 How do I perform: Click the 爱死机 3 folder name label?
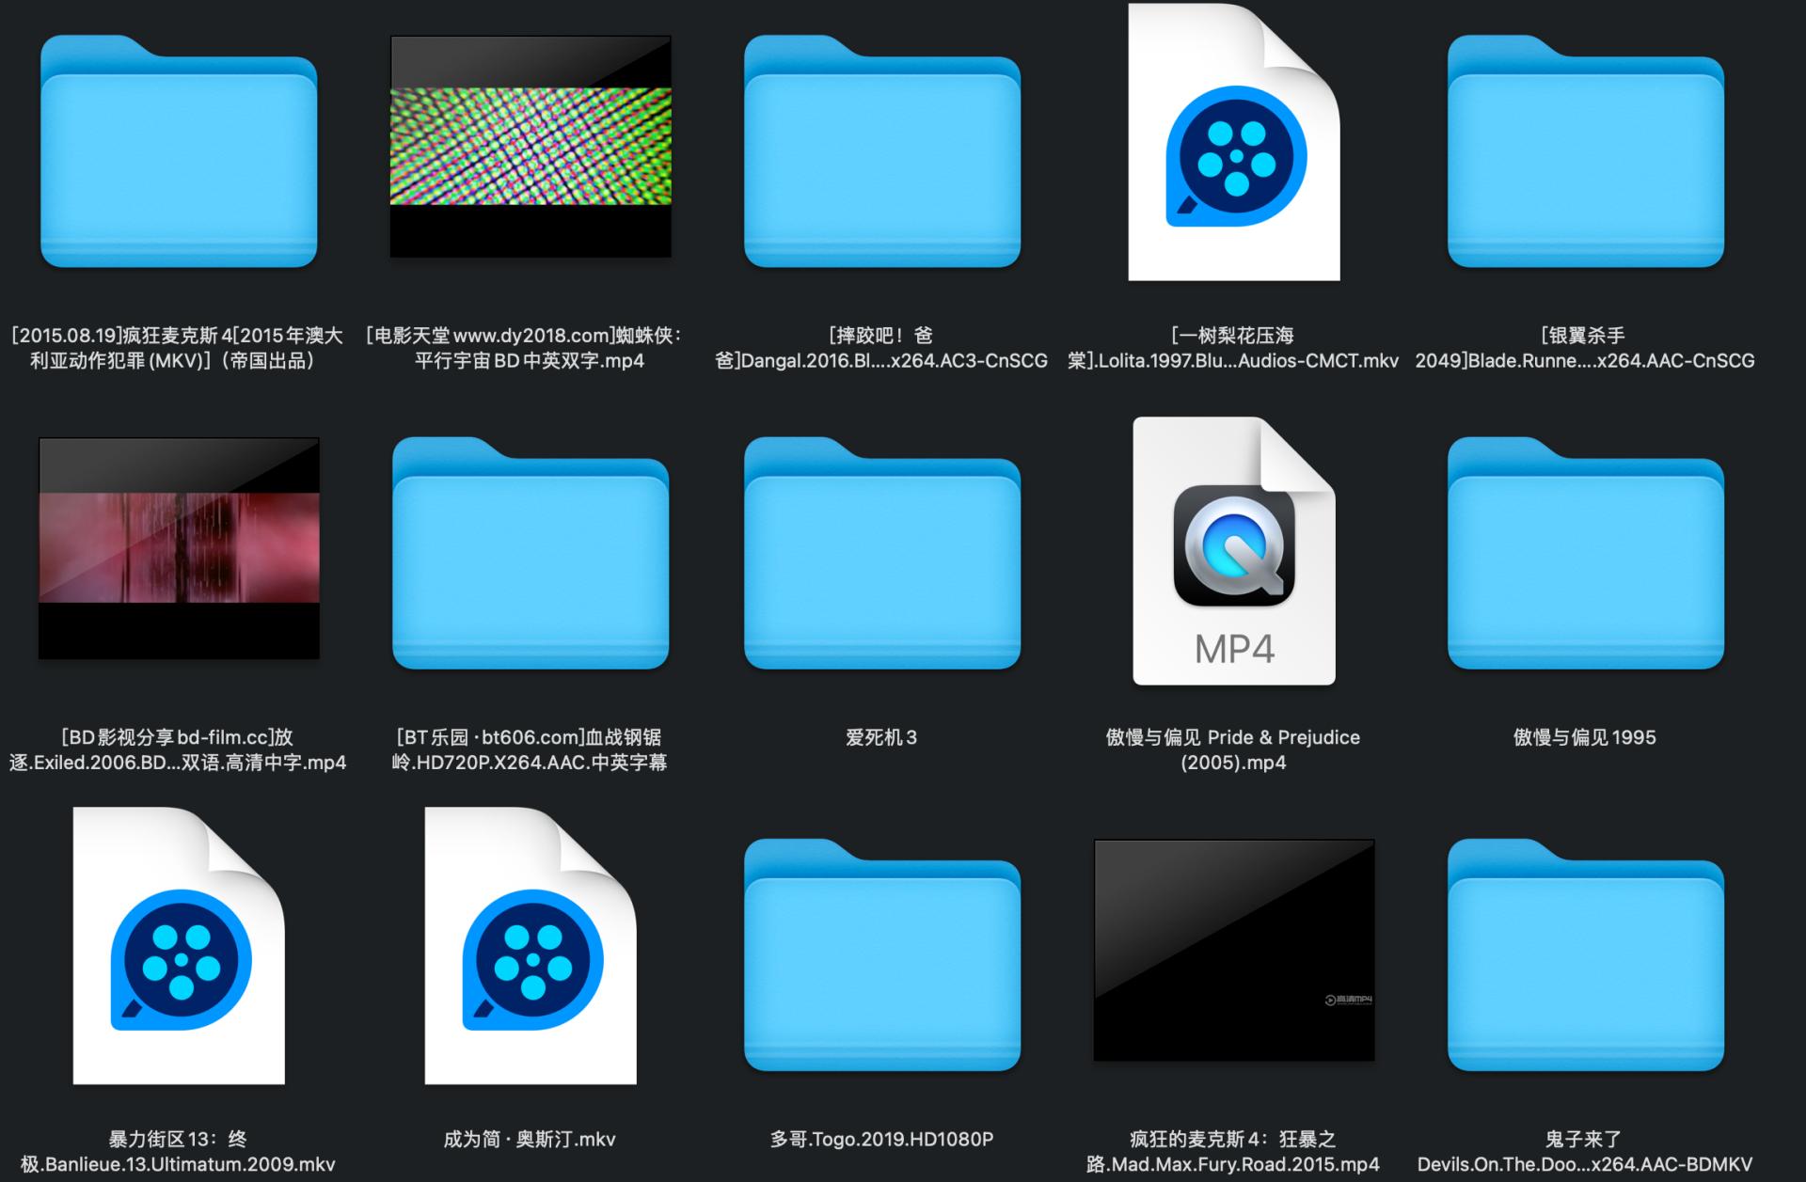coord(881,738)
